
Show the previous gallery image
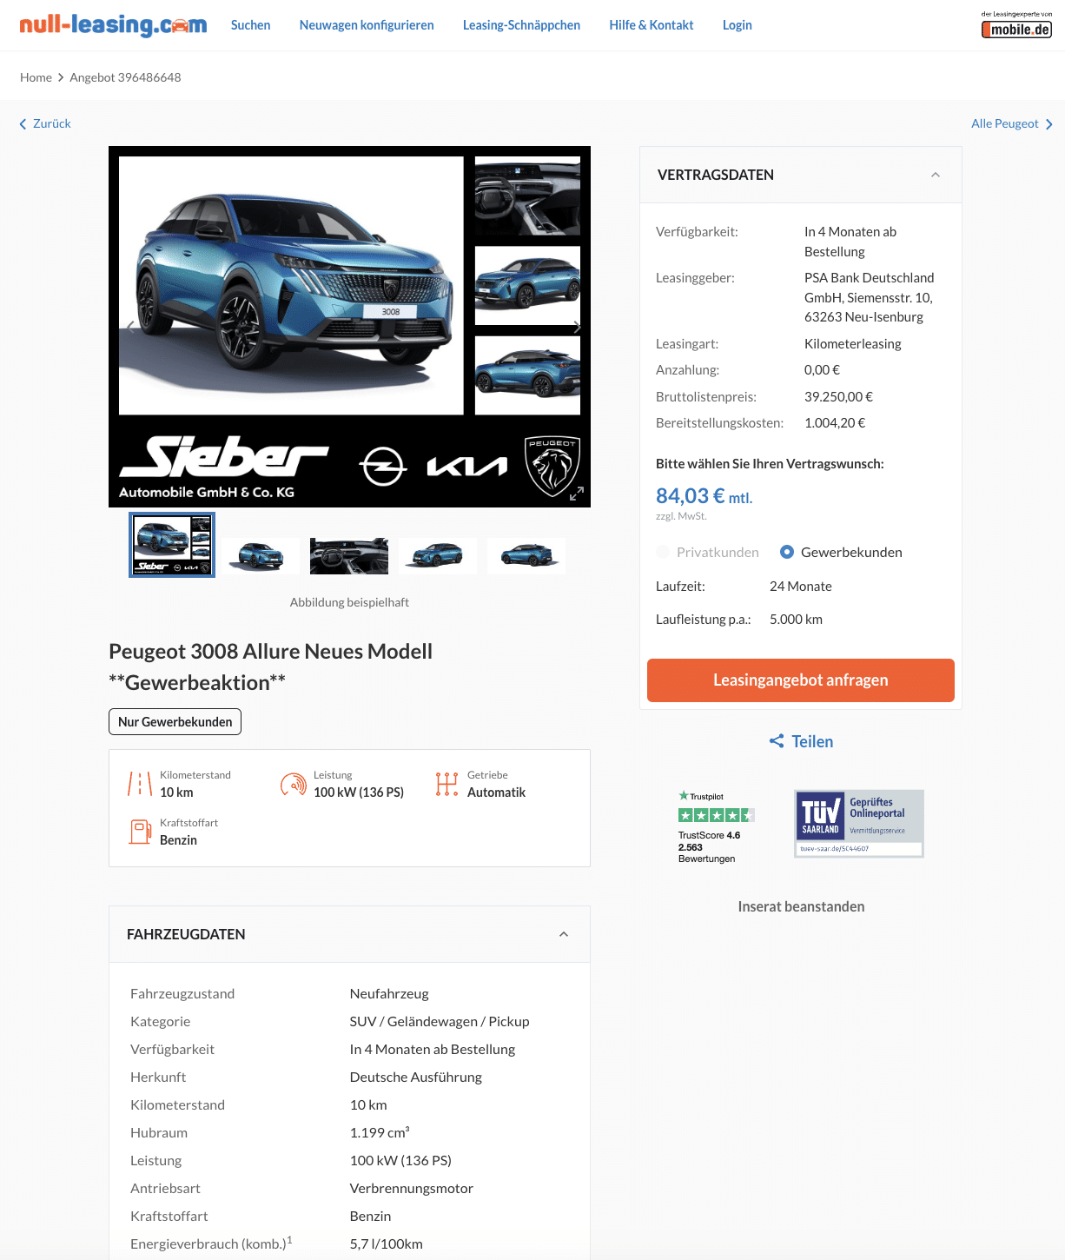tap(131, 327)
